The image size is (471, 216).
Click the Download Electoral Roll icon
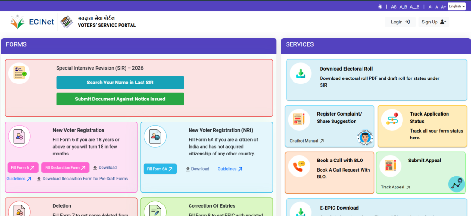point(300,73)
